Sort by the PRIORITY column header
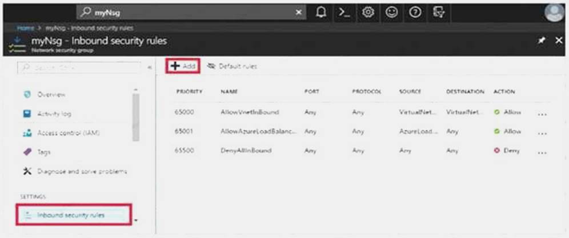The image size is (569, 238). (x=189, y=92)
